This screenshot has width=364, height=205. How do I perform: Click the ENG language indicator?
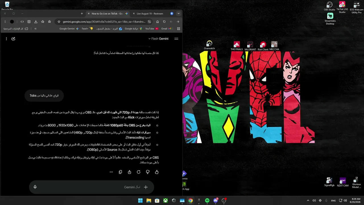(334, 200)
